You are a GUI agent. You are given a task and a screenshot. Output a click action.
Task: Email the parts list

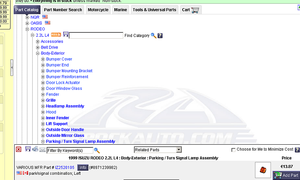tap(42, 150)
